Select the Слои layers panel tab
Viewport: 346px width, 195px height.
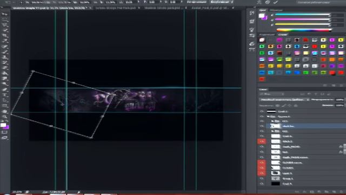(x=263, y=89)
